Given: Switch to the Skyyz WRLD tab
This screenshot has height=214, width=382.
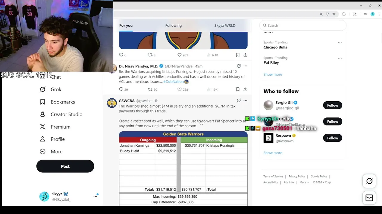Looking at the screenshot, I should tap(225, 26).
